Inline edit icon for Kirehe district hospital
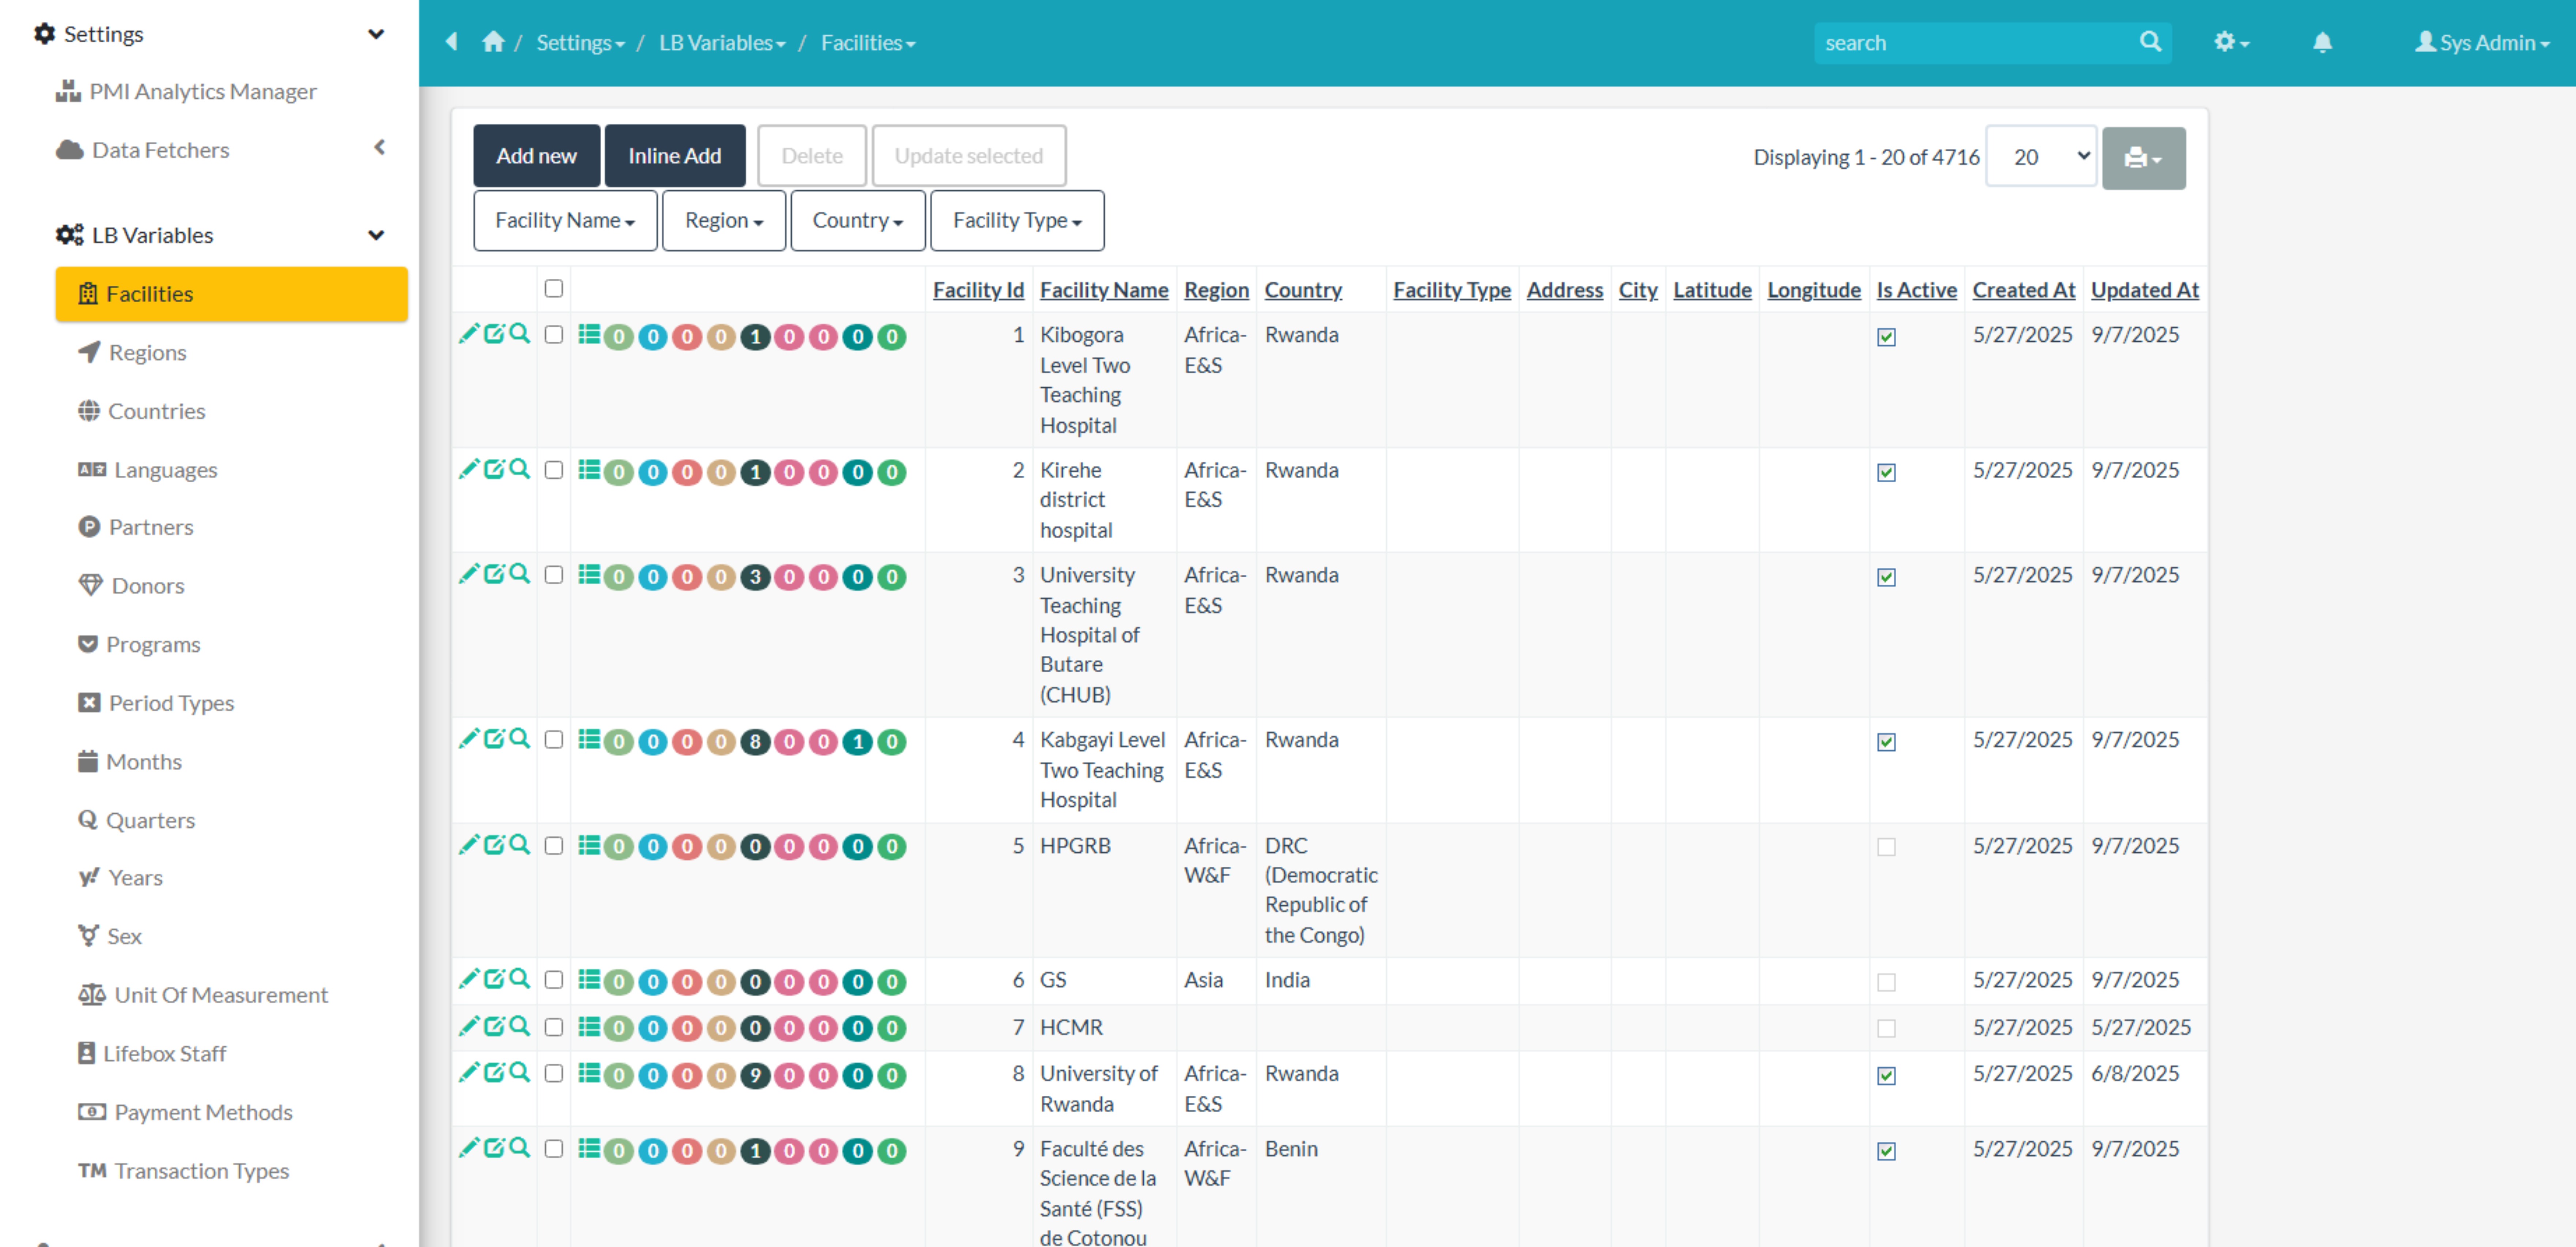The image size is (2576, 1247). [494, 469]
